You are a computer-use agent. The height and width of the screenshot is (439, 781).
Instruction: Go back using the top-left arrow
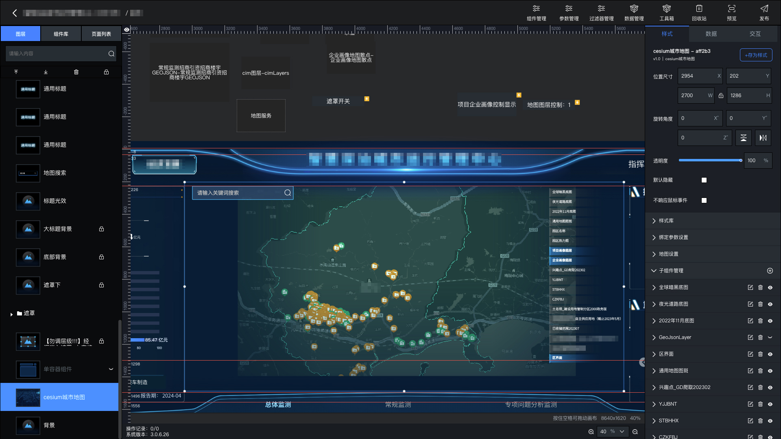pyautogui.click(x=15, y=13)
